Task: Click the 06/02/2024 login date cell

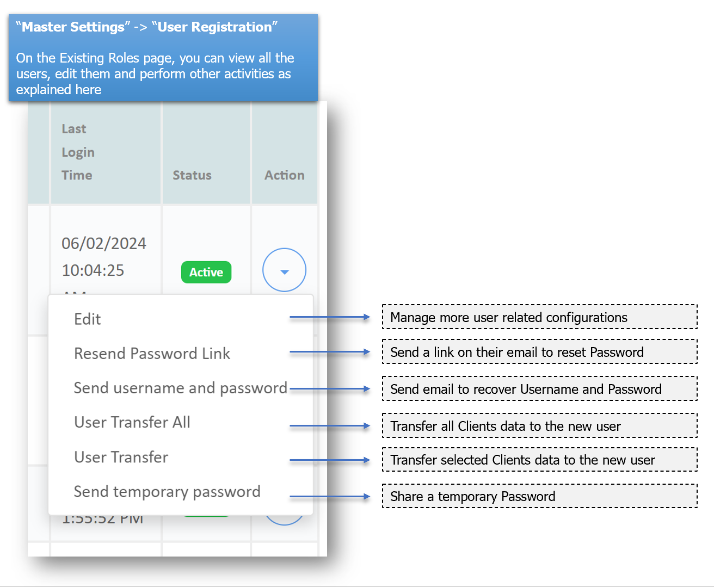Action: (104, 243)
